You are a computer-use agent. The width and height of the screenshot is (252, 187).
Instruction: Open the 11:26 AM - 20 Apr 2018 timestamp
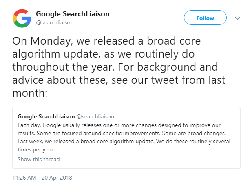[x=42, y=178]
